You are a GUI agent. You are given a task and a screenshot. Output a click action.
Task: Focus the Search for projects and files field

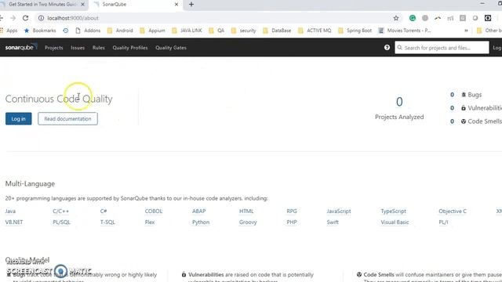click(442, 48)
